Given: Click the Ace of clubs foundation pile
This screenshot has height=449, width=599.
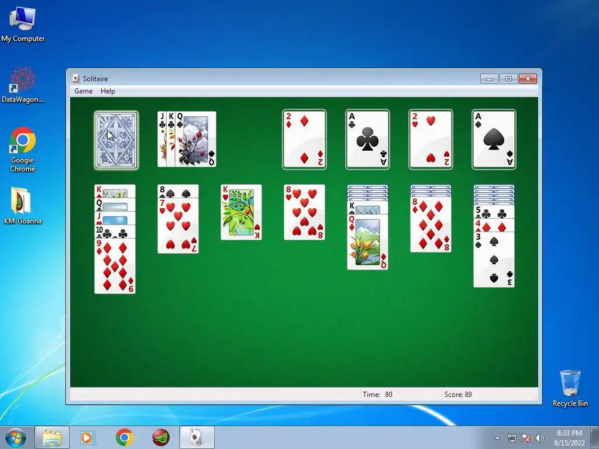Looking at the screenshot, I should pyautogui.click(x=367, y=139).
